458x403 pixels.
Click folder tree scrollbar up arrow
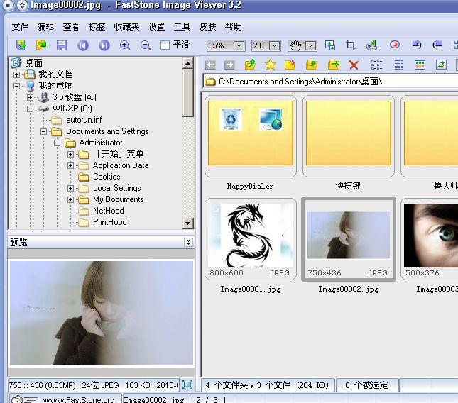tap(187, 63)
